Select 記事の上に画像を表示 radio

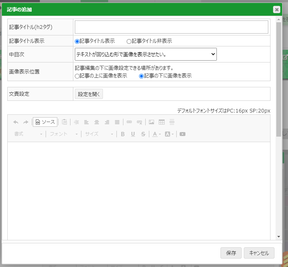(77, 76)
